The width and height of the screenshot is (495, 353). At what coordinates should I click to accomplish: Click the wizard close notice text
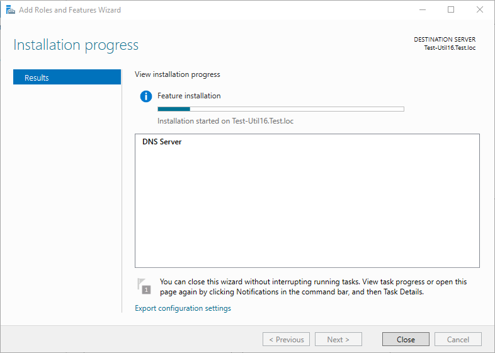pyautogui.click(x=313, y=287)
